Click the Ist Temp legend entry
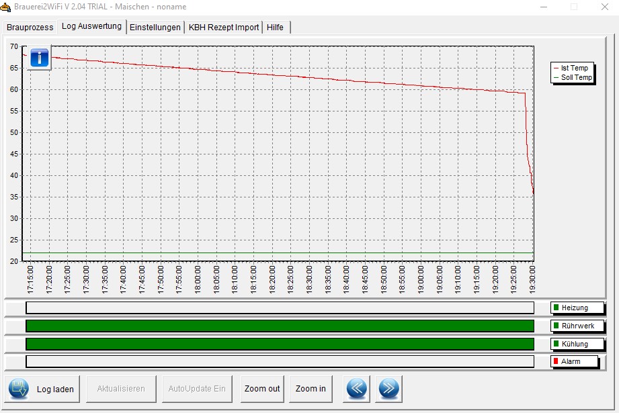Screen dimensions: 619x413 tap(573, 68)
